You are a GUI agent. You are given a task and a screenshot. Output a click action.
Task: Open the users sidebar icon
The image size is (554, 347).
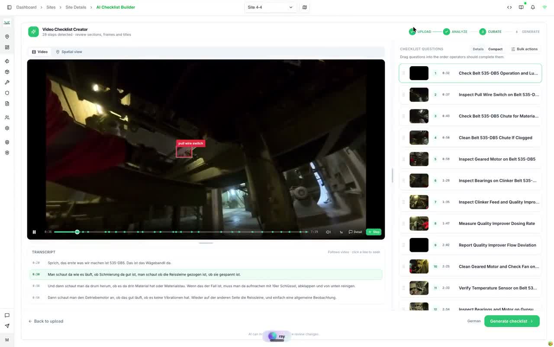(x=7, y=118)
